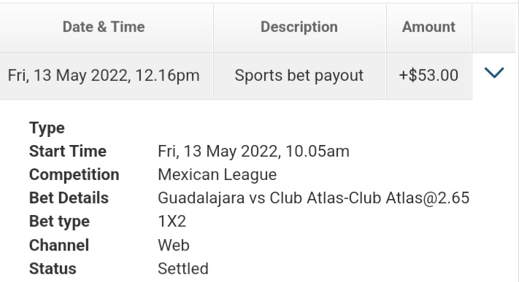Click the Amount column header
This screenshot has height=282, width=519.
point(428,27)
